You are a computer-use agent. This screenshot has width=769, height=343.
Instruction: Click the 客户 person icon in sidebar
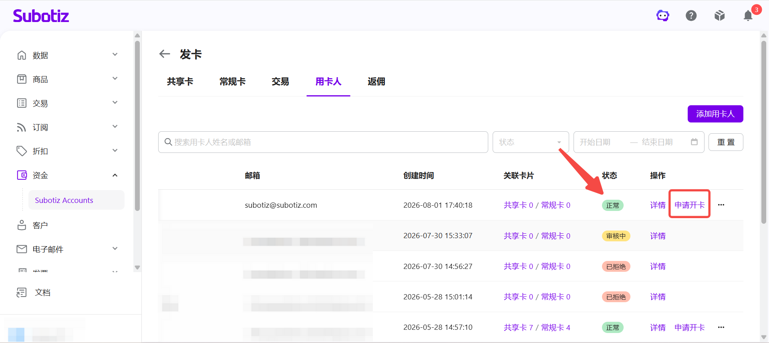[x=22, y=225]
